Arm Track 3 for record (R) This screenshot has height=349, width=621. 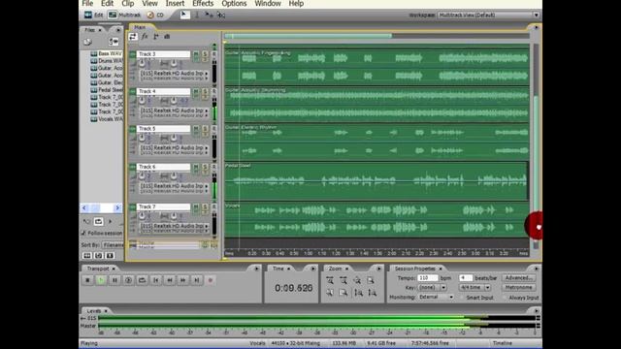click(214, 54)
